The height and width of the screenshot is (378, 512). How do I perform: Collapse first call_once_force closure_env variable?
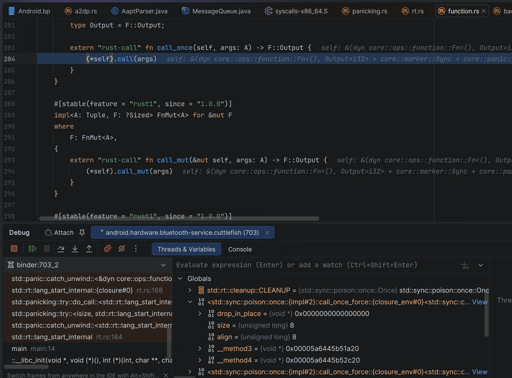click(190, 302)
